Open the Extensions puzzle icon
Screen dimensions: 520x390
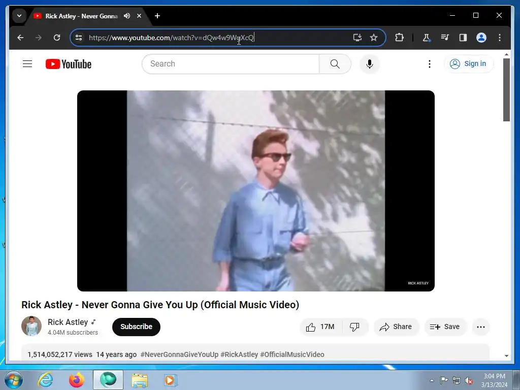click(x=399, y=38)
